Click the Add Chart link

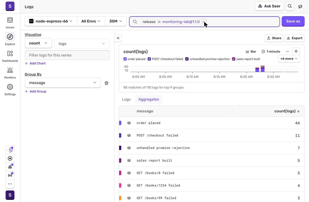[35, 63]
